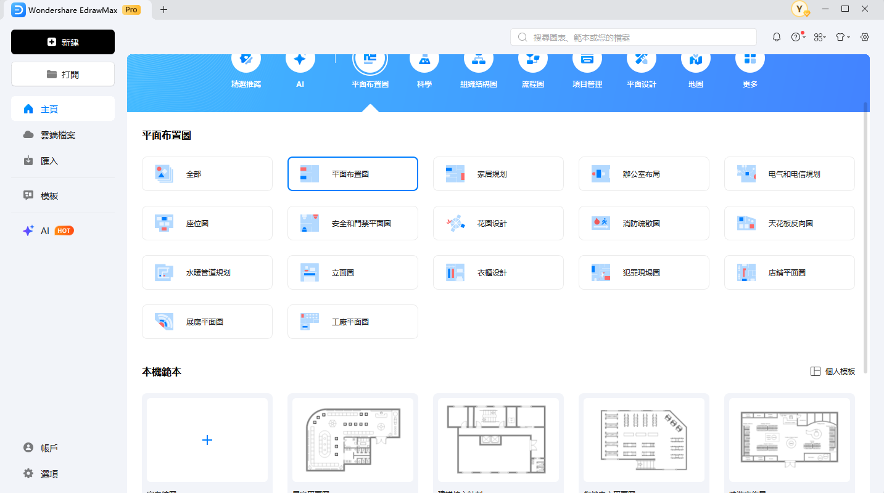Open the settings gear in the top-right corner

[864, 36]
